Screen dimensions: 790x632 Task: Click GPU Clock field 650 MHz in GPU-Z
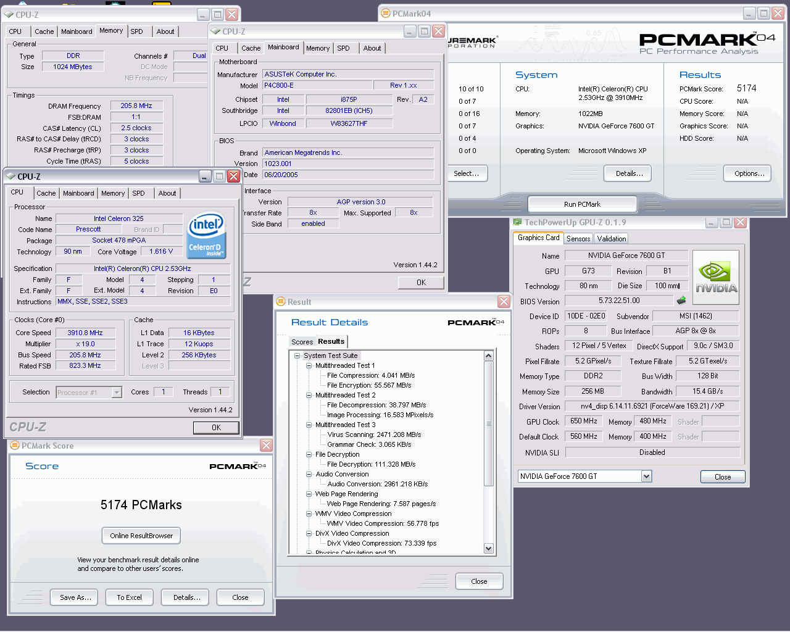coord(583,421)
